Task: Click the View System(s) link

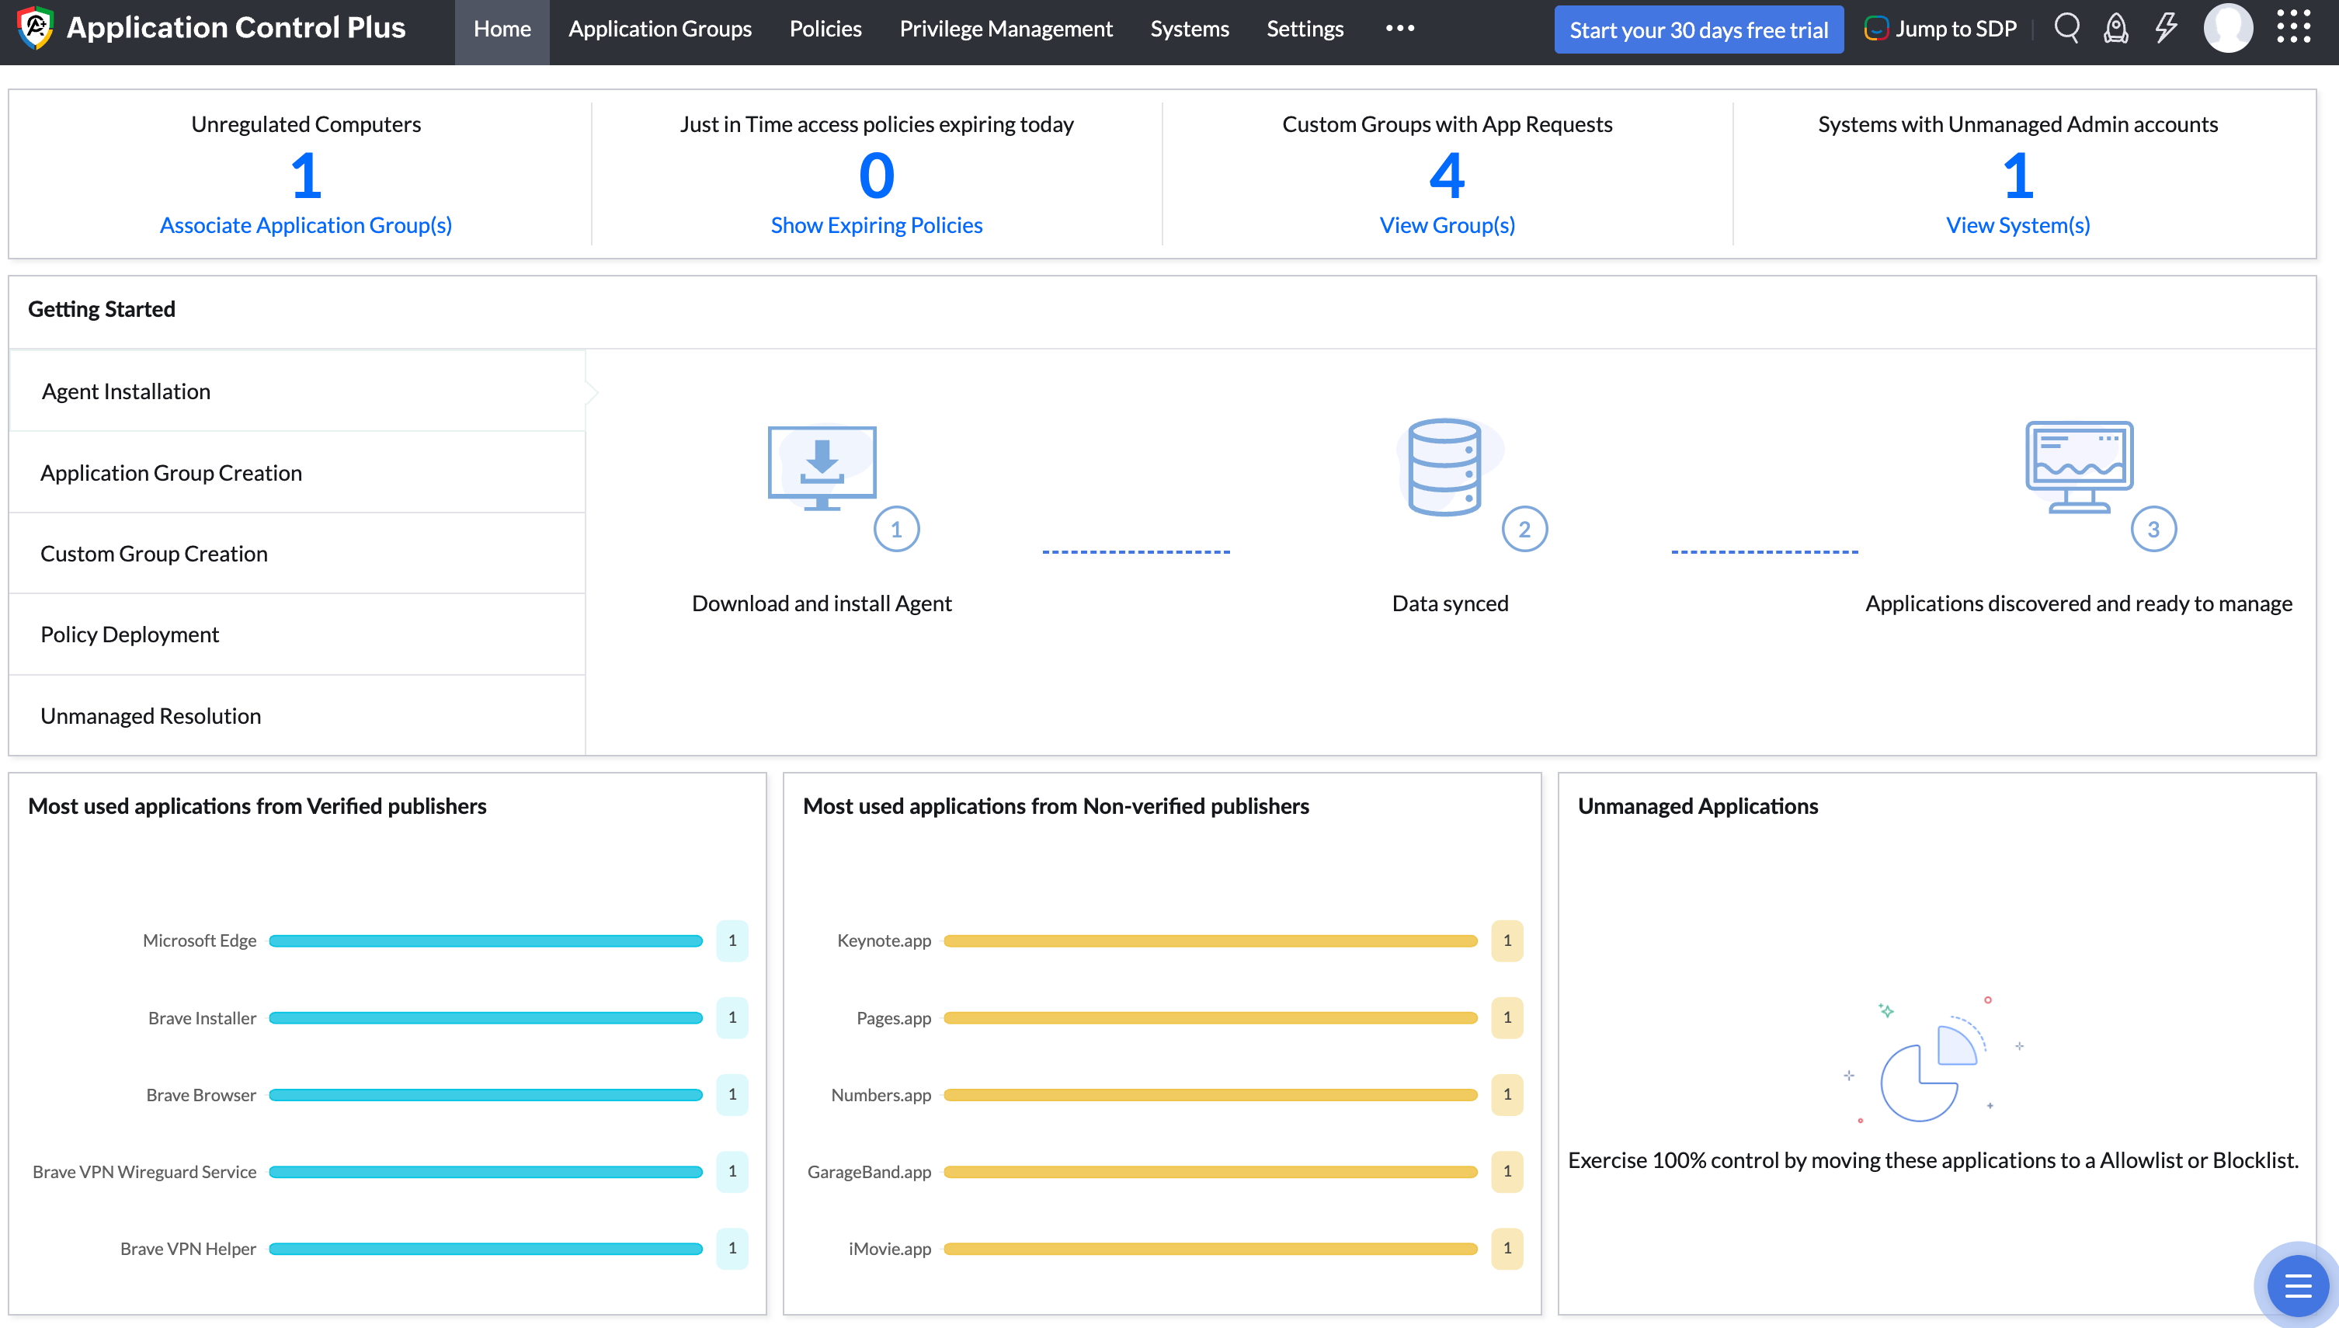Action: pos(2018,225)
